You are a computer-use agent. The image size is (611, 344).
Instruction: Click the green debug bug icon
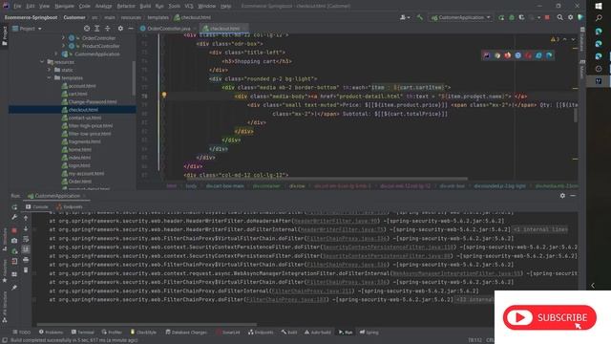(512, 17)
